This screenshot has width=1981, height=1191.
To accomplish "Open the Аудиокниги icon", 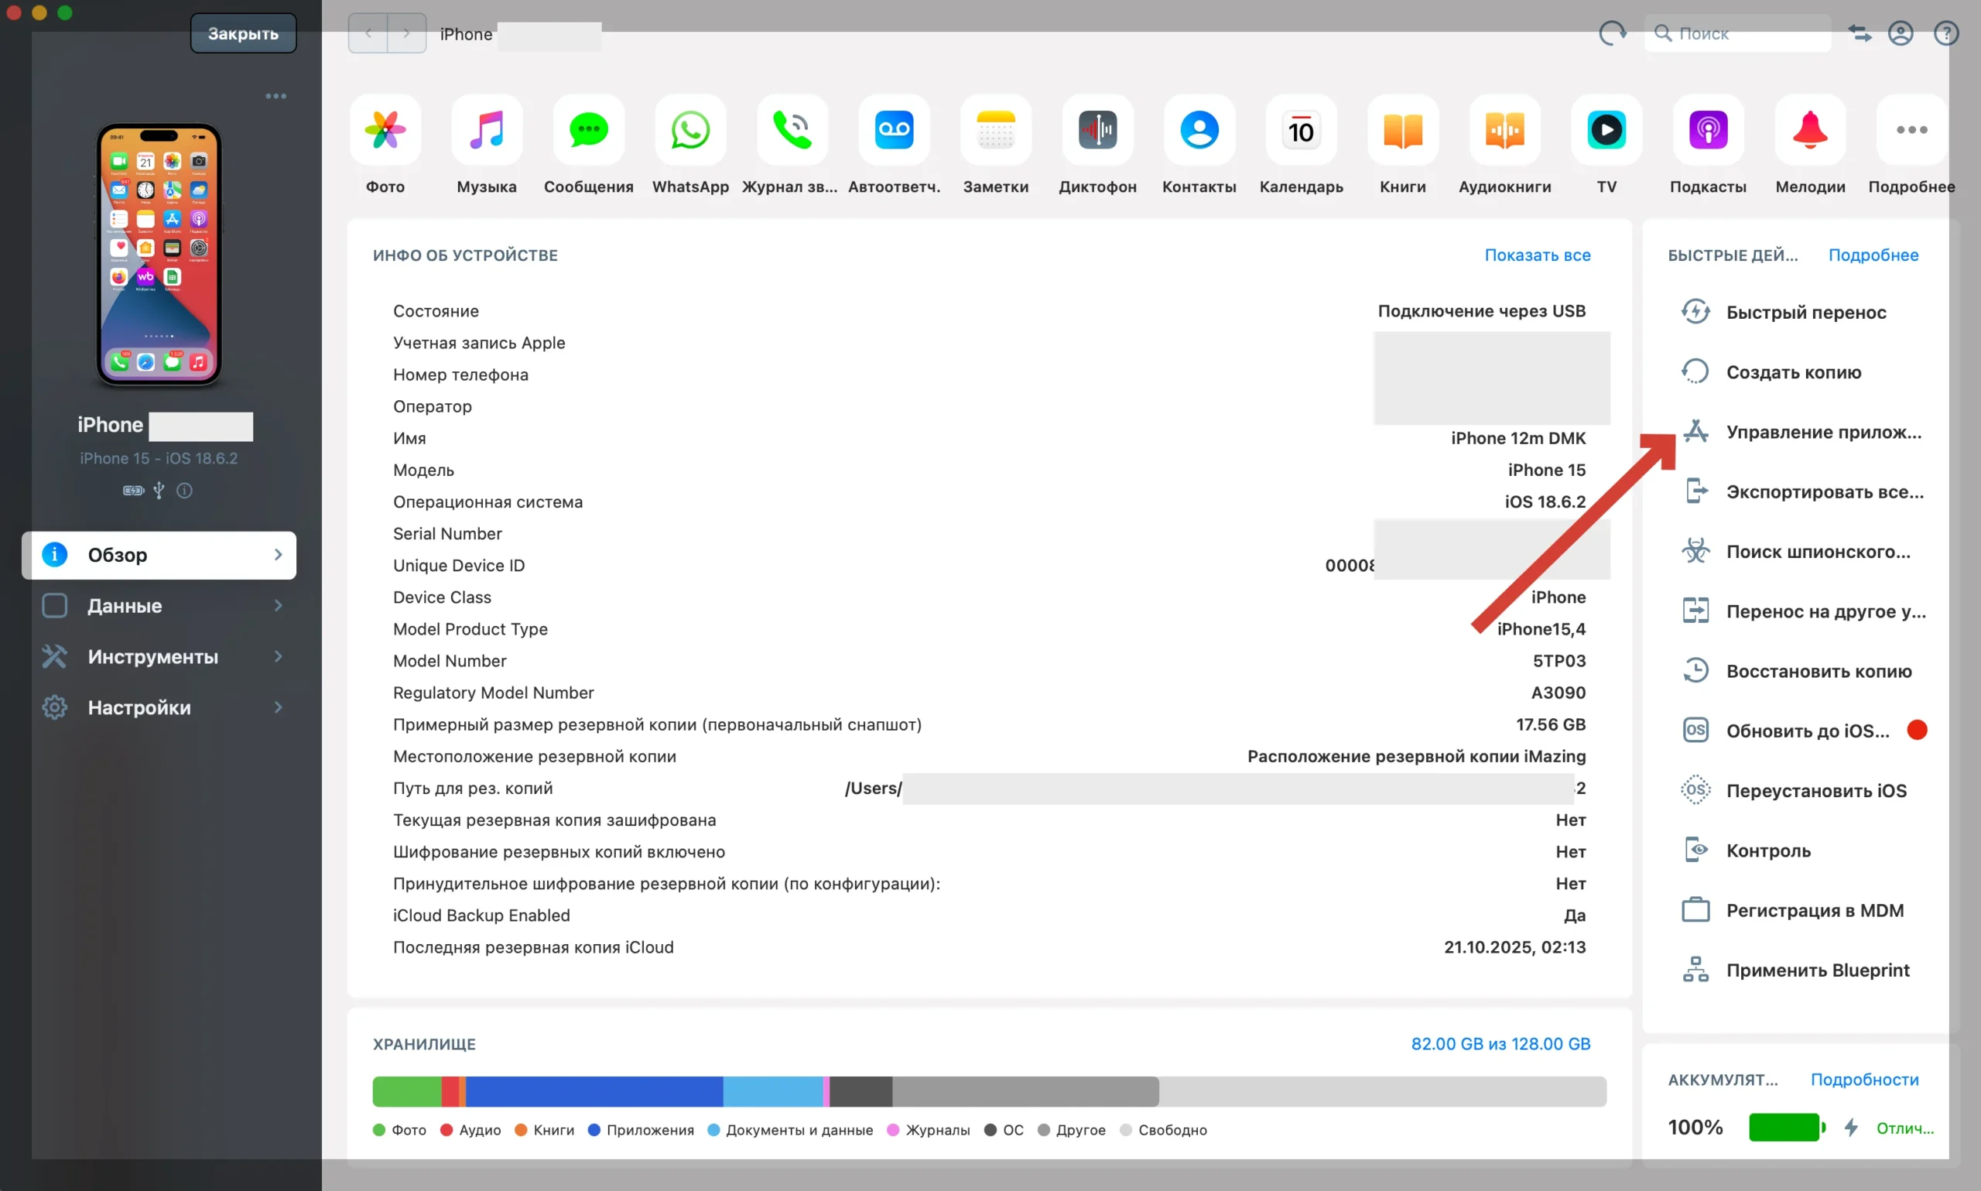I will pos(1505,130).
